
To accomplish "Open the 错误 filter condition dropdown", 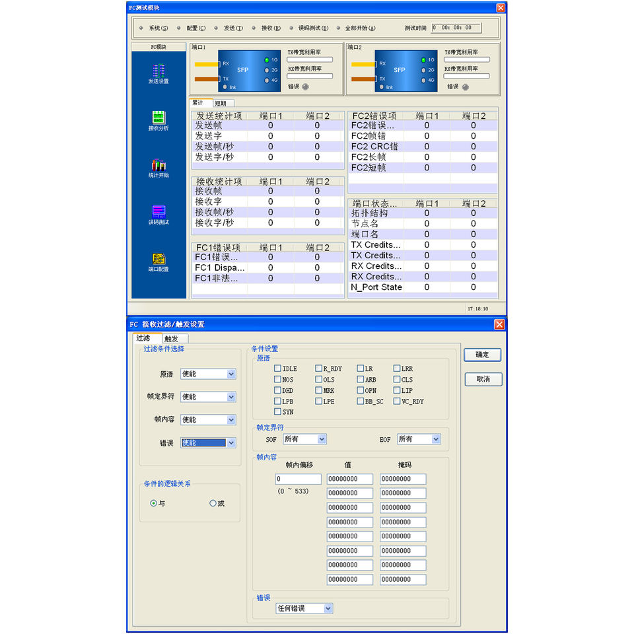I will [x=208, y=442].
